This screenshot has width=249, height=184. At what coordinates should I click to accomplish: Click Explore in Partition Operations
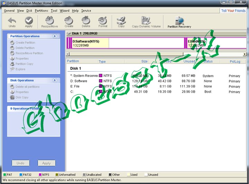18,69
